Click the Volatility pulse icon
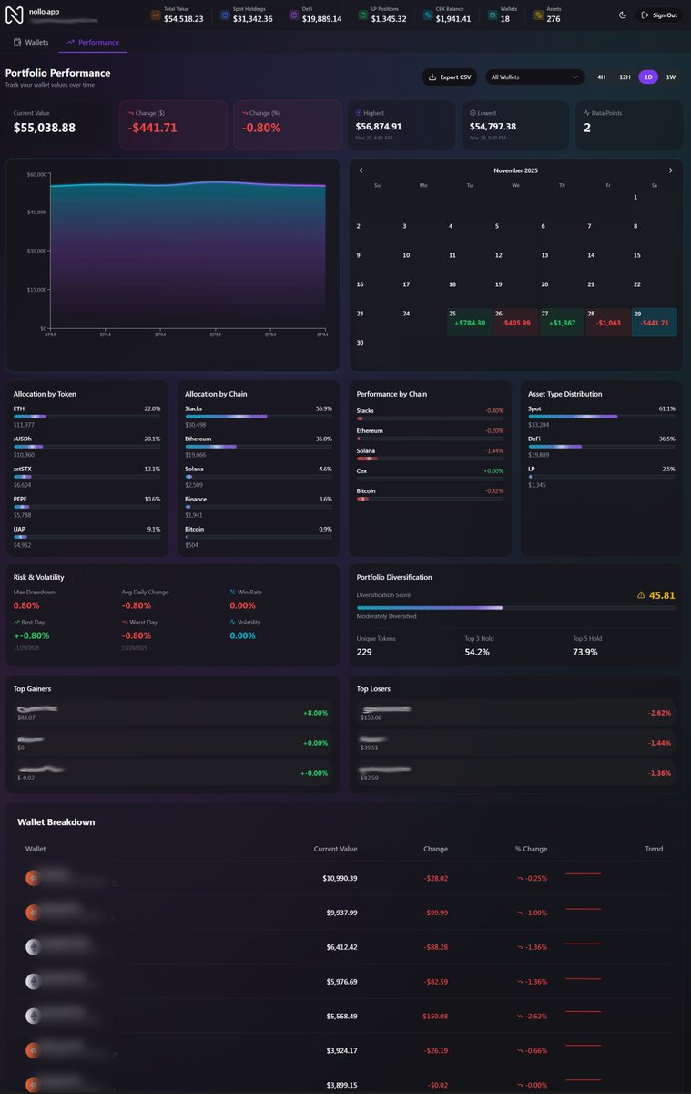This screenshot has height=1094, width=691. click(233, 622)
